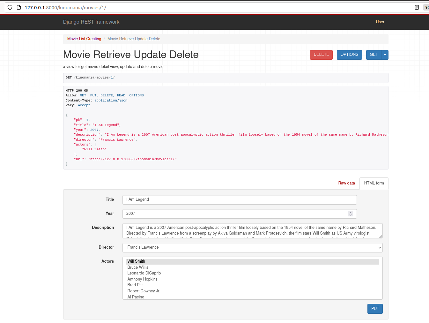429x323 pixels.
Task: Open the Director dropdown
Action: pyautogui.click(x=252, y=248)
